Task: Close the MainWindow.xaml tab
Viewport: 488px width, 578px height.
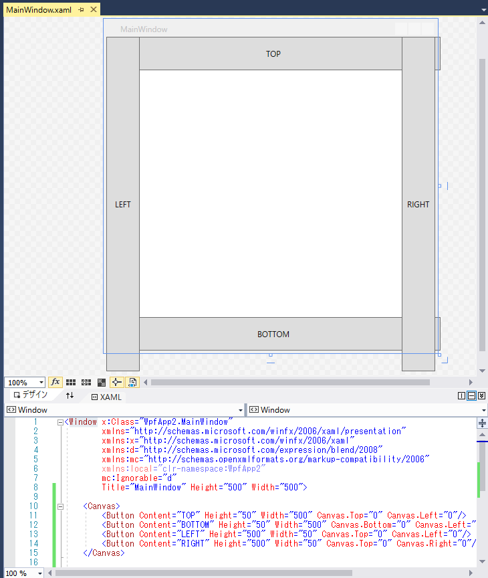Action: click(94, 9)
